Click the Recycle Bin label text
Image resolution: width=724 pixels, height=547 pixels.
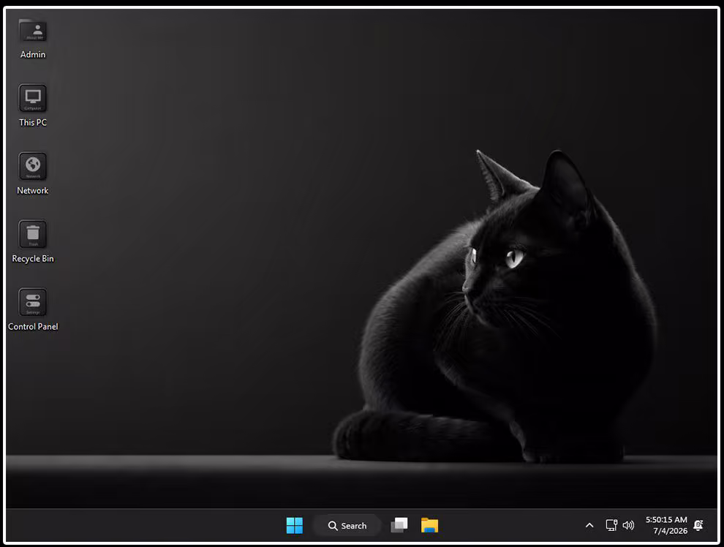pos(33,258)
